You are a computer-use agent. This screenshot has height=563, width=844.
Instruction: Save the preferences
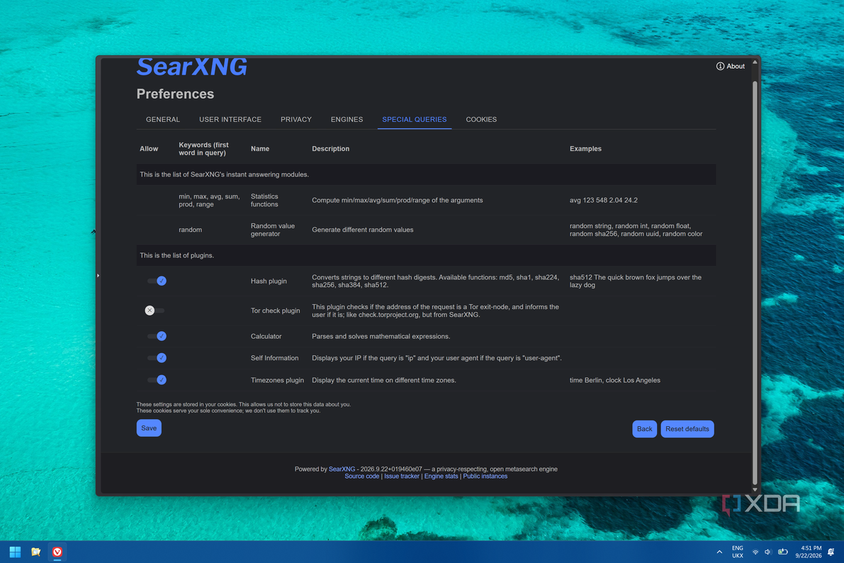[149, 428]
